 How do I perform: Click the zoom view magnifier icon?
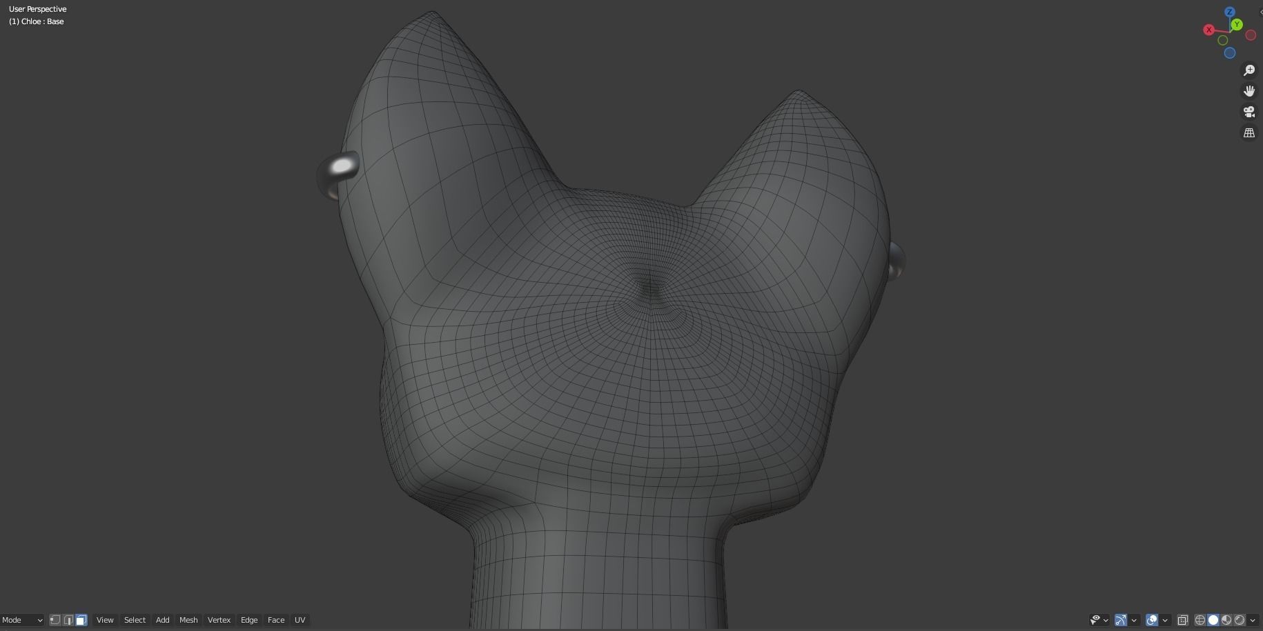1249,70
